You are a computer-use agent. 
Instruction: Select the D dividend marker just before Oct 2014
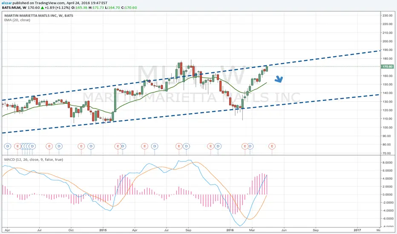tap(59, 146)
